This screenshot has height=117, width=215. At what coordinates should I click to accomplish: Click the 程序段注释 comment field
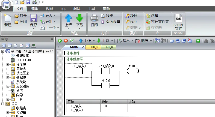point(75,59)
